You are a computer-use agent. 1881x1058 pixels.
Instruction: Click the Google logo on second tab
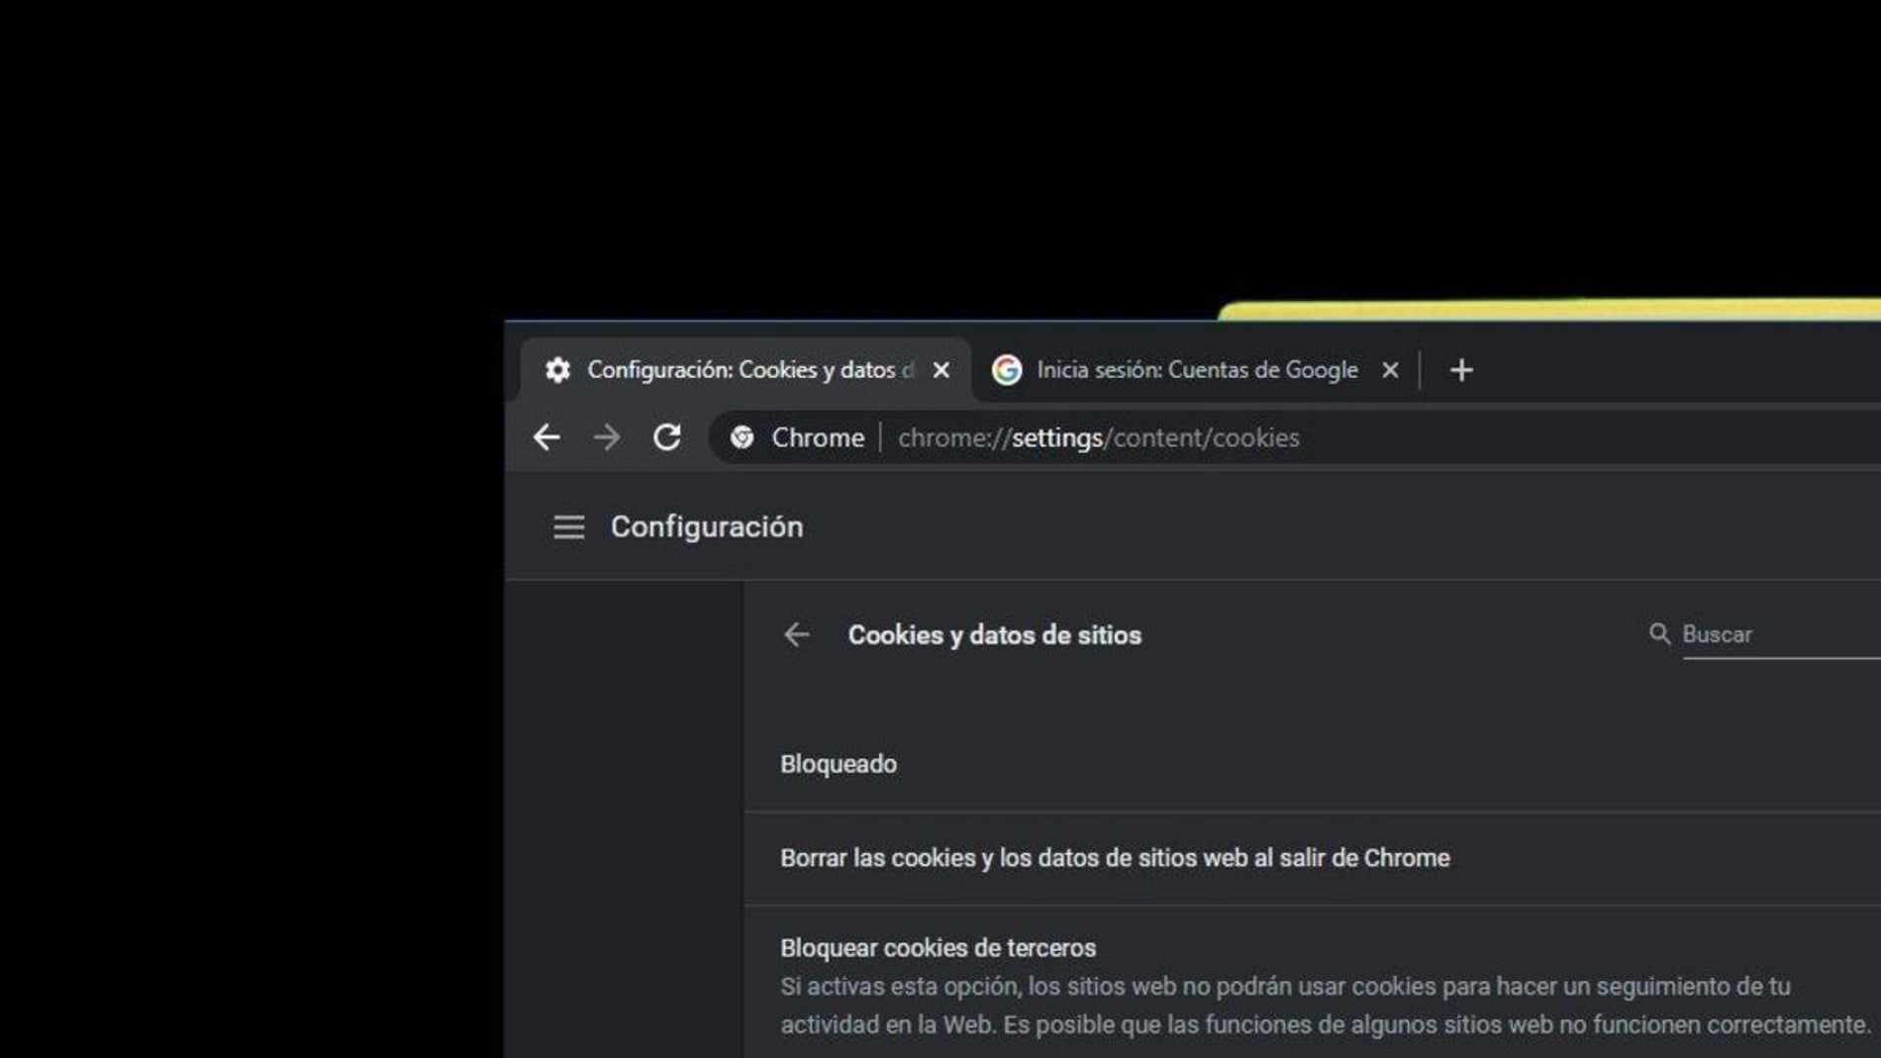click(1007, 370)
